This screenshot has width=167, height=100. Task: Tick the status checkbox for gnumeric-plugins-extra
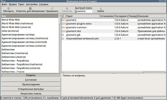(x=63, y=24)
